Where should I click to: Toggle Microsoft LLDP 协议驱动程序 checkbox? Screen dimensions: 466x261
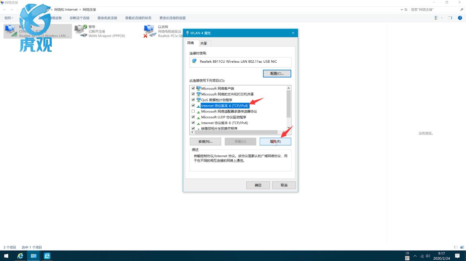click(x=193, y=117)
